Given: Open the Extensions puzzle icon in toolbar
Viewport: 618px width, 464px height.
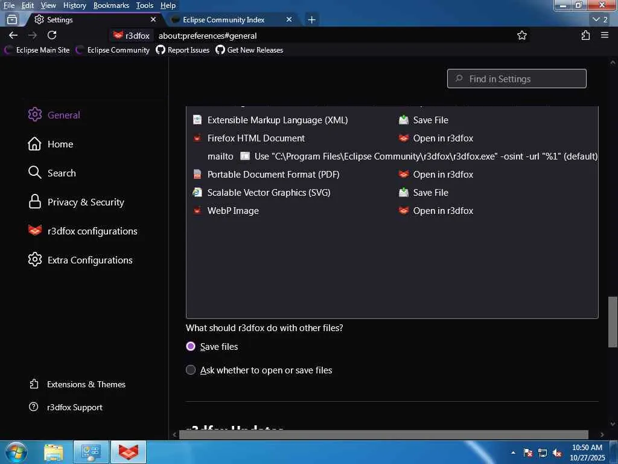Looking at the screenshot, I should click(x=585, y=36).
